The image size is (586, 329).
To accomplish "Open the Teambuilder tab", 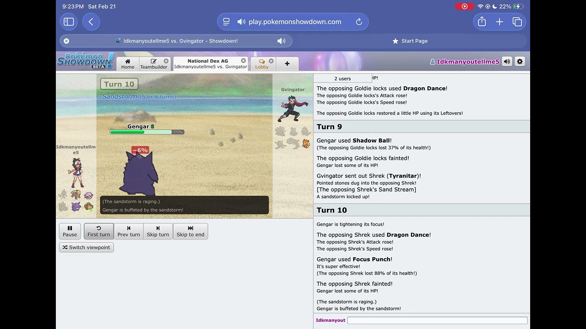I will 154,64.
